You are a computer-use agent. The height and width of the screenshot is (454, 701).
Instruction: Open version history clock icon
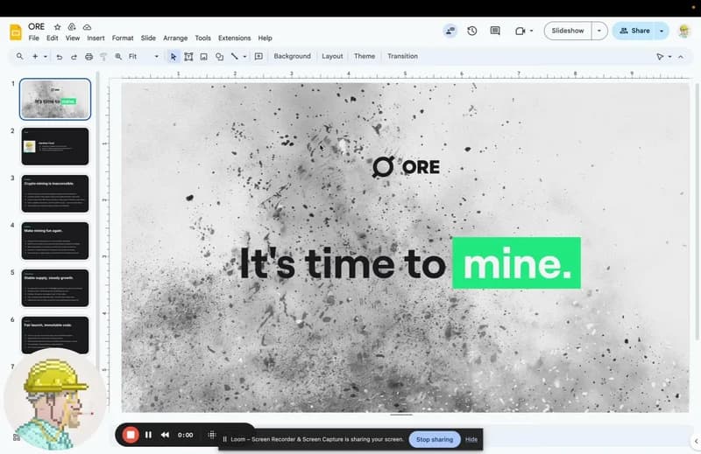472,31
